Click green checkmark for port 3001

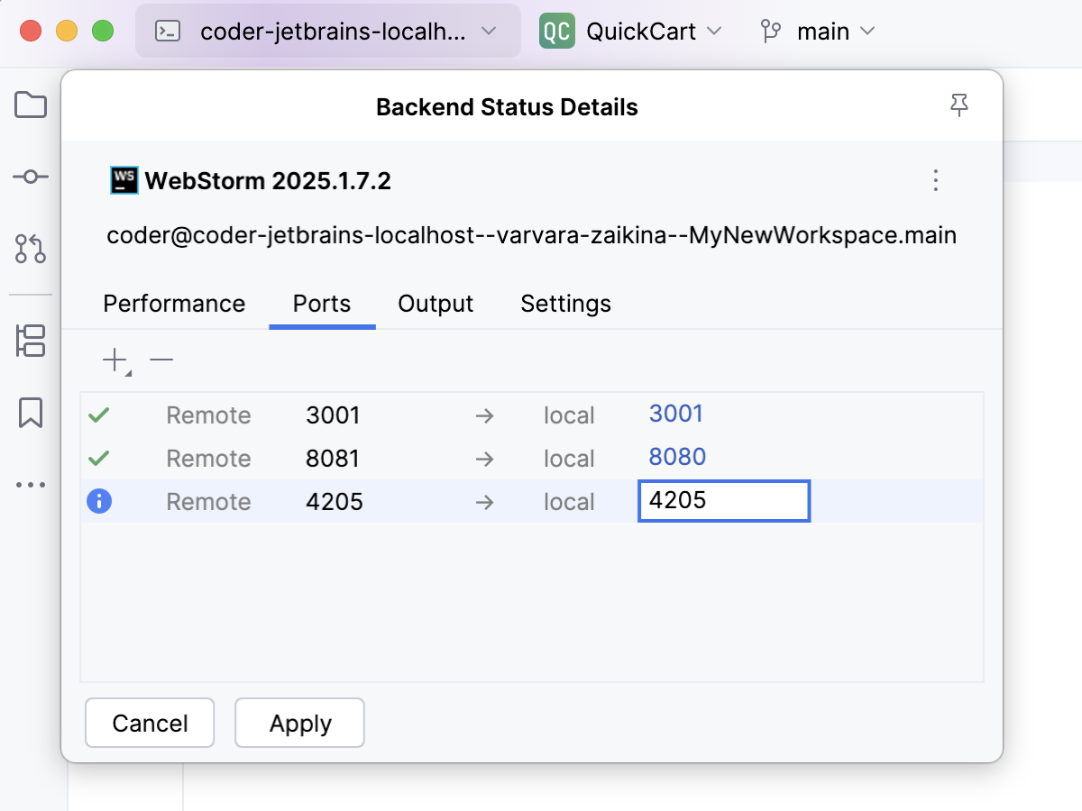click(x=99, y=415)
